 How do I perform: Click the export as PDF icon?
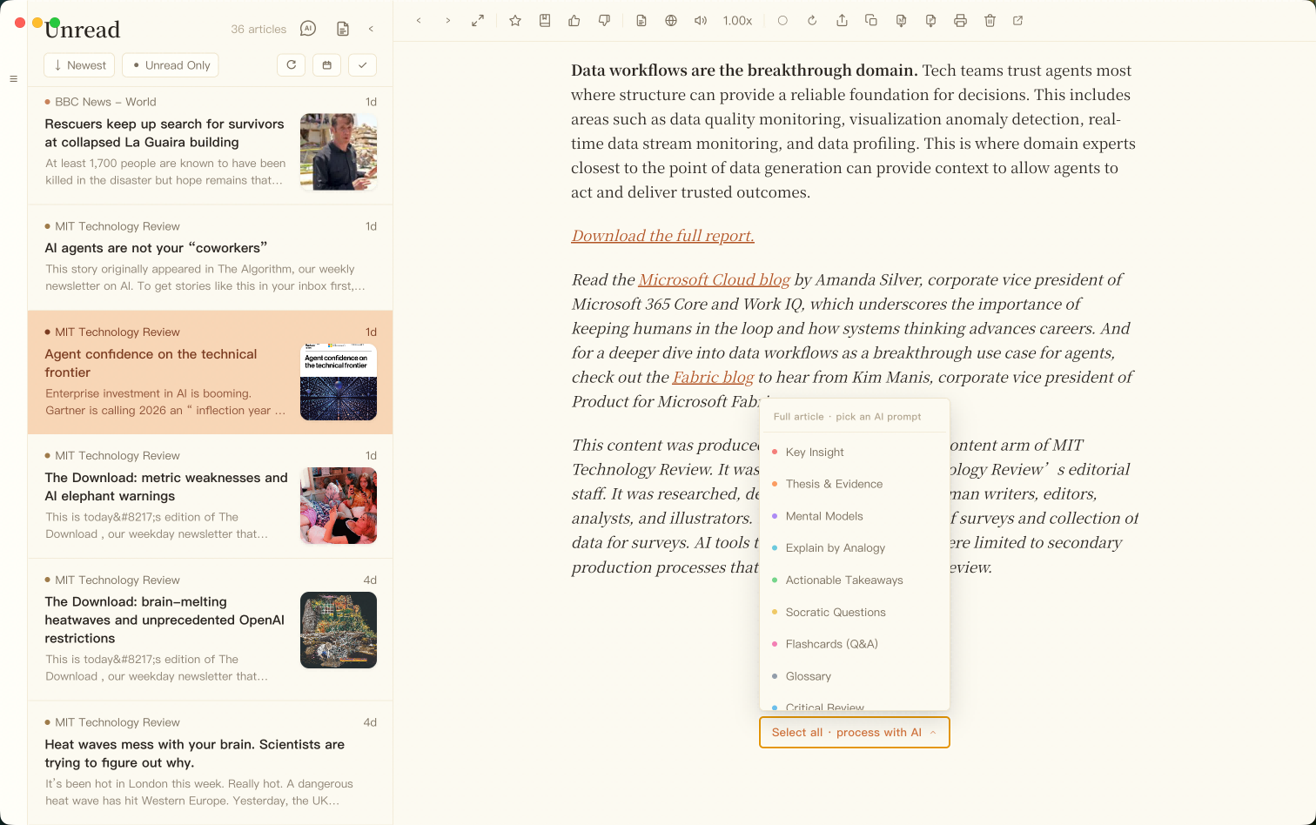pyautogui.click(x=930, y=20)
